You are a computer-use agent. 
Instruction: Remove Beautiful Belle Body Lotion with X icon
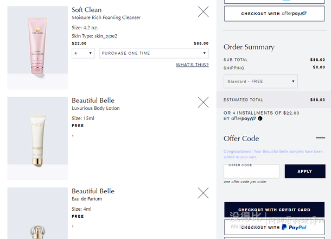203,102
